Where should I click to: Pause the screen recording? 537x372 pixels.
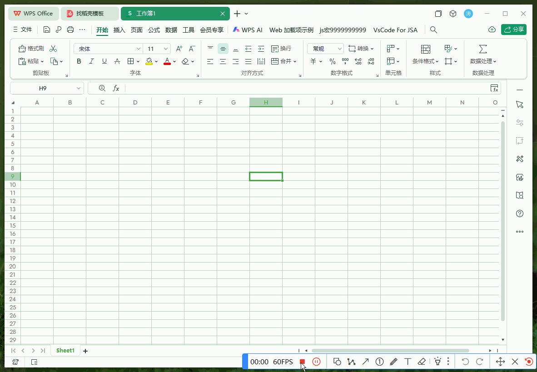(317, 362)
